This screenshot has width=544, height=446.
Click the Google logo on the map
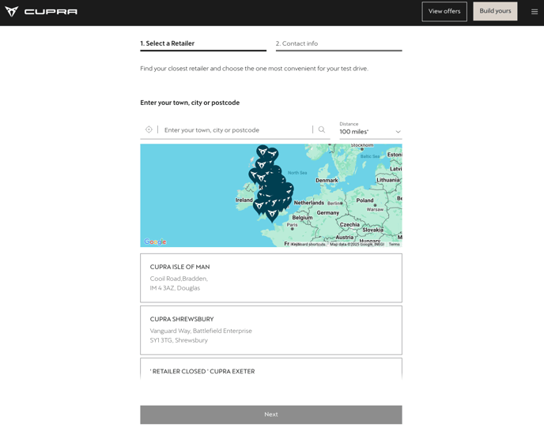click(156, 242)
